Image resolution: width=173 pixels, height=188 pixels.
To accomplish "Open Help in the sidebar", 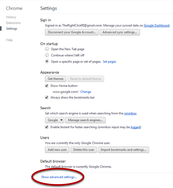I will (9, 40).
